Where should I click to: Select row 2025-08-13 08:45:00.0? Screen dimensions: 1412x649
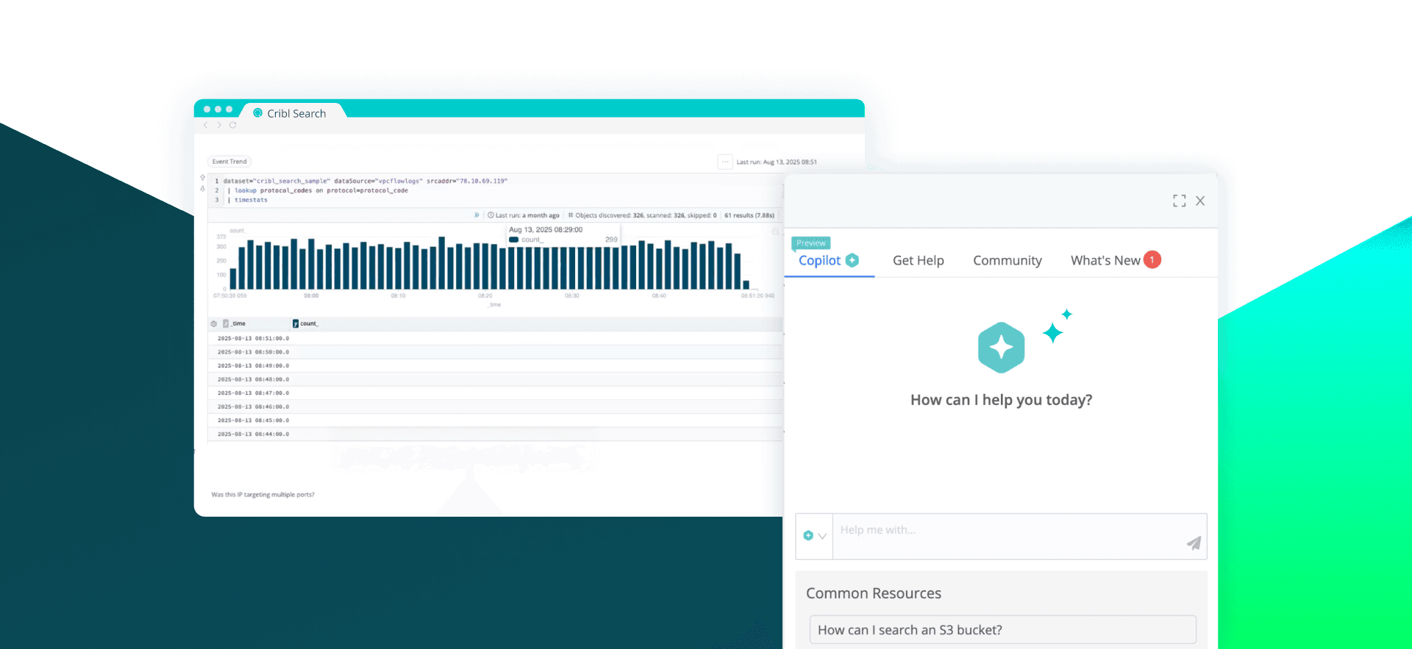(x=496, y=420)
